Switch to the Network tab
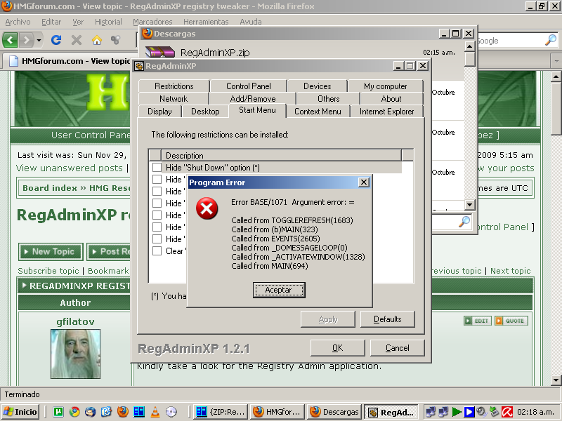Viewport: 562px width, 421px height. pyautogui.click(x=174, y=99)
